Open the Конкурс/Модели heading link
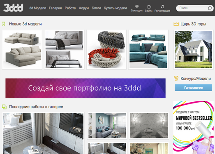The image size is (215, 154). 196,78
